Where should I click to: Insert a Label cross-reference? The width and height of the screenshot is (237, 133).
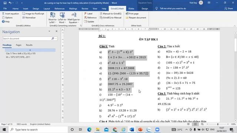pyautogui.click(x=88, y=14)
